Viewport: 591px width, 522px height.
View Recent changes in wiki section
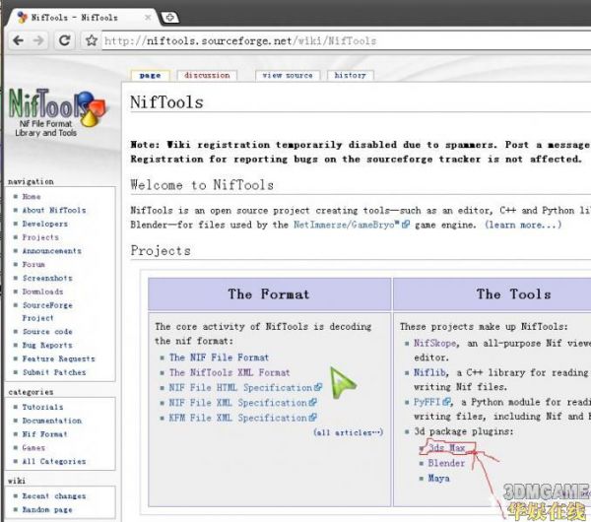(x=54, y=496)
